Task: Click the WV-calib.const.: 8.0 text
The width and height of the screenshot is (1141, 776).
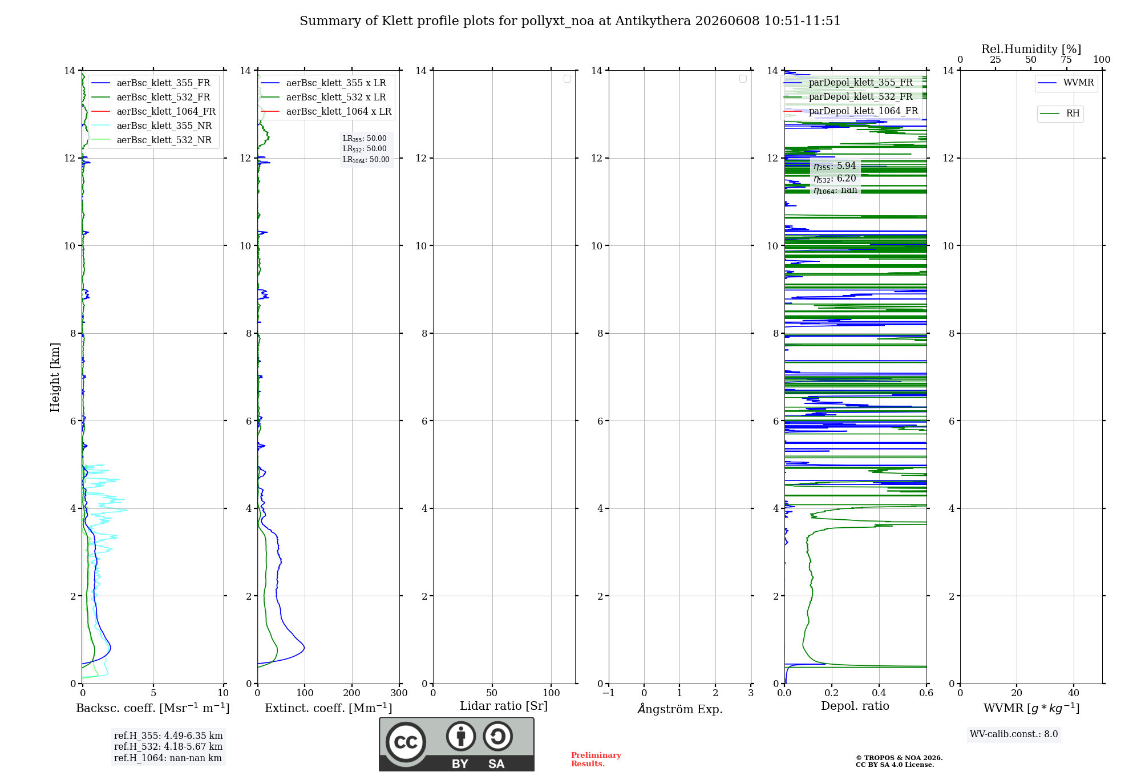Action: click(x=1014, y=734)
